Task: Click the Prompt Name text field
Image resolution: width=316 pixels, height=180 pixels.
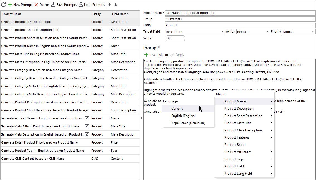Action: click(240, 13)
